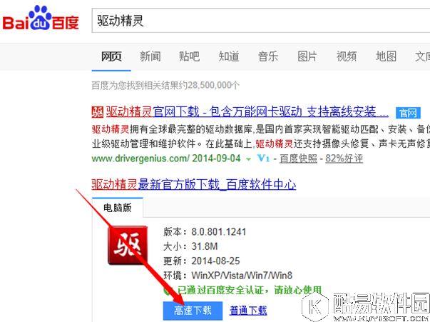
Task: Open the 音乐 tab
Action: (x=268, y=56)
